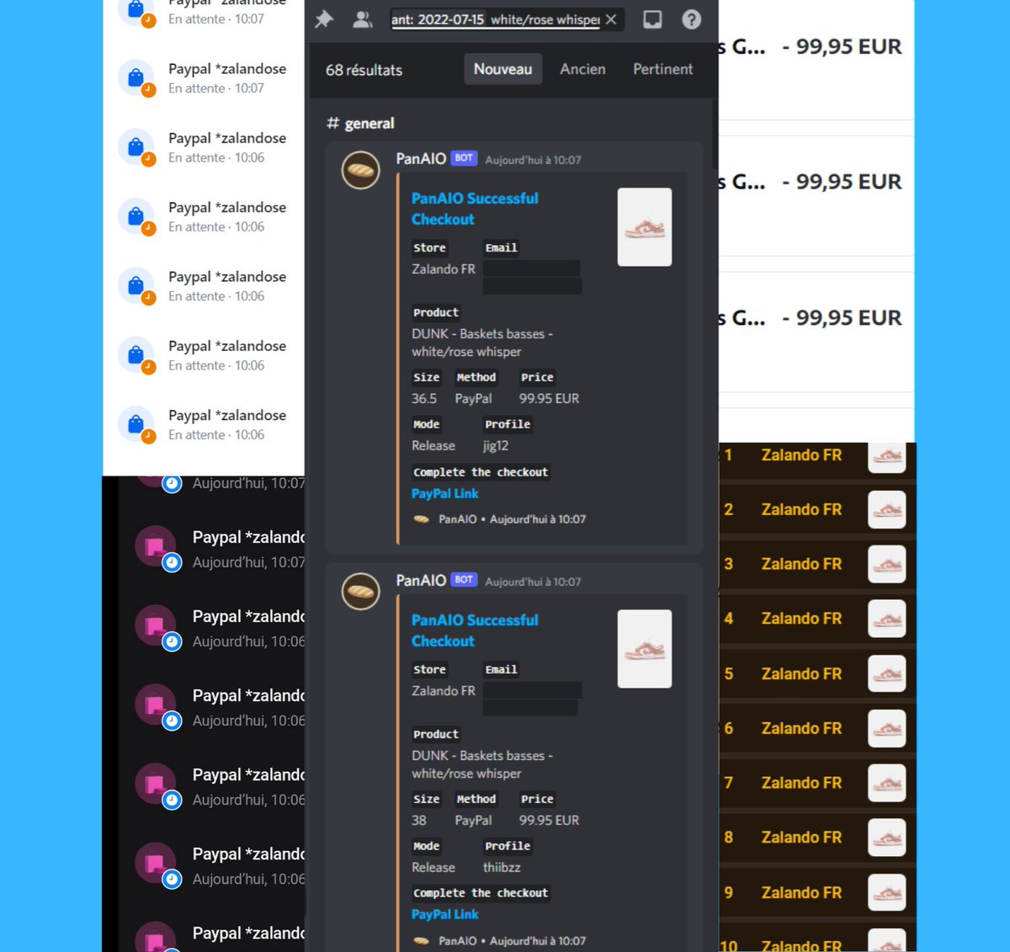Open PayPal Link in the jig12 checkout

pos(444,493)
